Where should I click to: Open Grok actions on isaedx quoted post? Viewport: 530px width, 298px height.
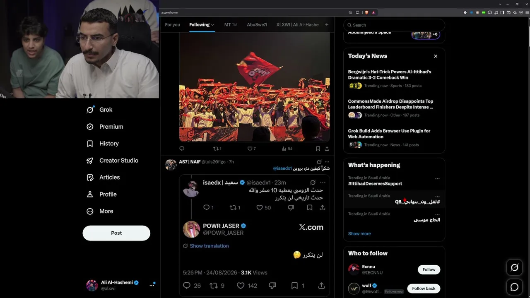[x=313, y=183]
